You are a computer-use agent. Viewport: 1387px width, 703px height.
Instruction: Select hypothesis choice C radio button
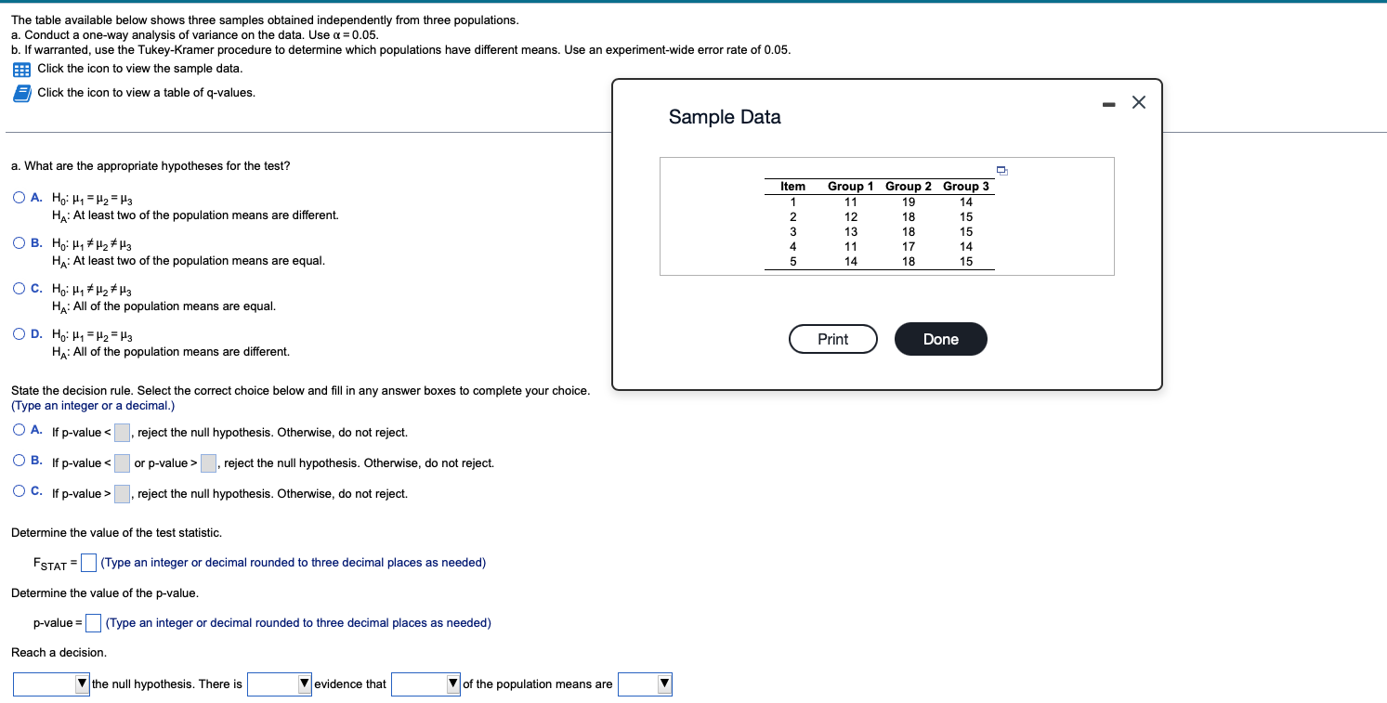[x=18, y=288]
